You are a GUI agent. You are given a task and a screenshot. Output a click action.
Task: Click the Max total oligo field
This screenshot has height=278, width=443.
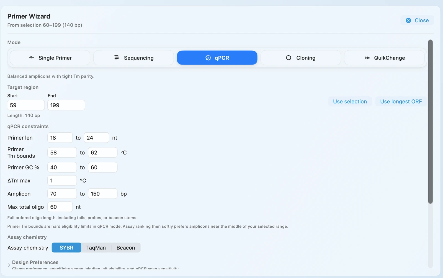pyautogui.click(x=60, y=207)
